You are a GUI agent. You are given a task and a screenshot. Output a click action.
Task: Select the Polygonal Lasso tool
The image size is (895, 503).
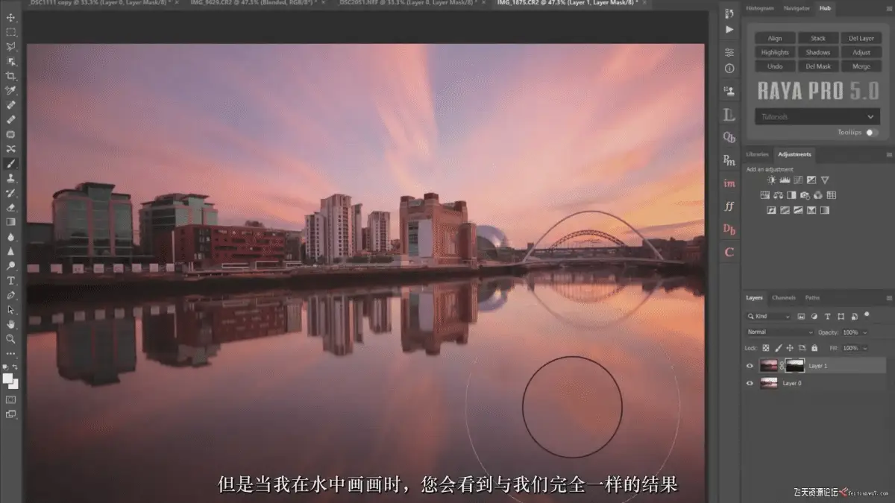[11, 46]
